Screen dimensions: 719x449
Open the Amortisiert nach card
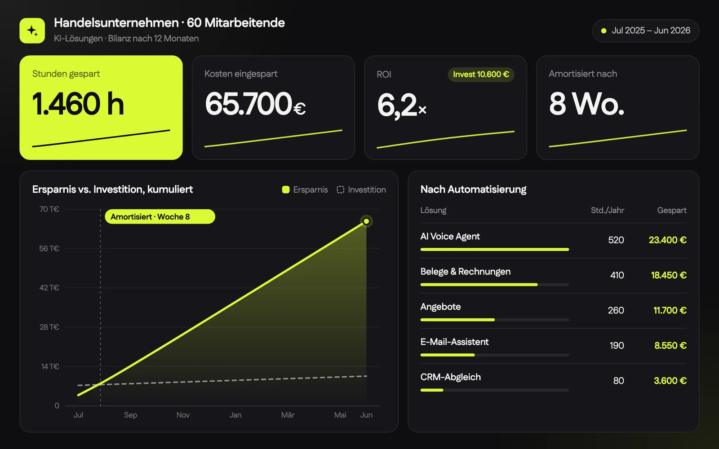point(618,107)
